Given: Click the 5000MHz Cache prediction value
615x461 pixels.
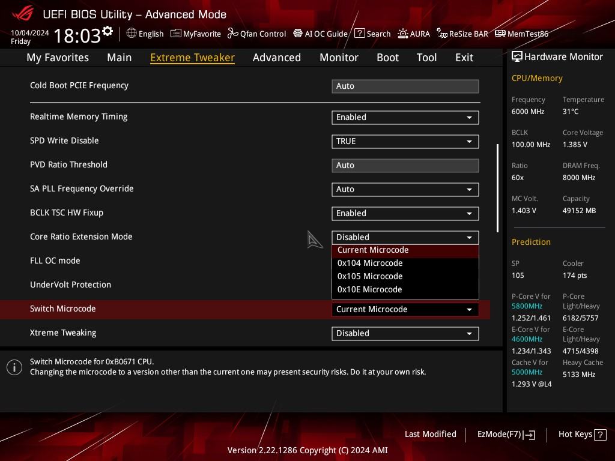Looking at the screenshot, I should click(x=527, y=372).
